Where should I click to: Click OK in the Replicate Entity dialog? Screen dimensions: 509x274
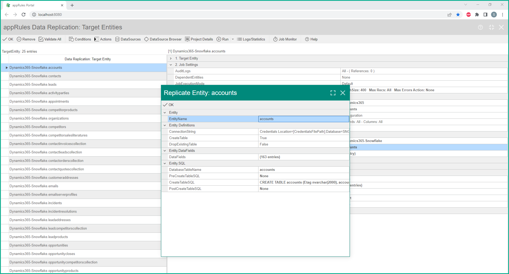(x=168, y=105)
